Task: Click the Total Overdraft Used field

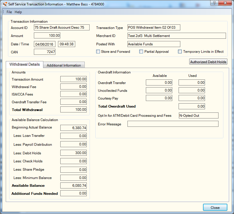Action: pos(192,106)
